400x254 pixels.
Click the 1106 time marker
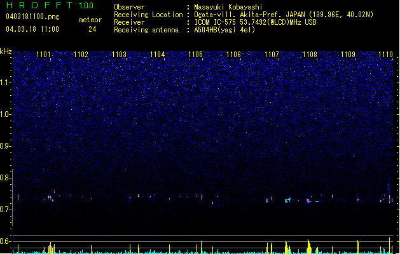pos(233,55)
